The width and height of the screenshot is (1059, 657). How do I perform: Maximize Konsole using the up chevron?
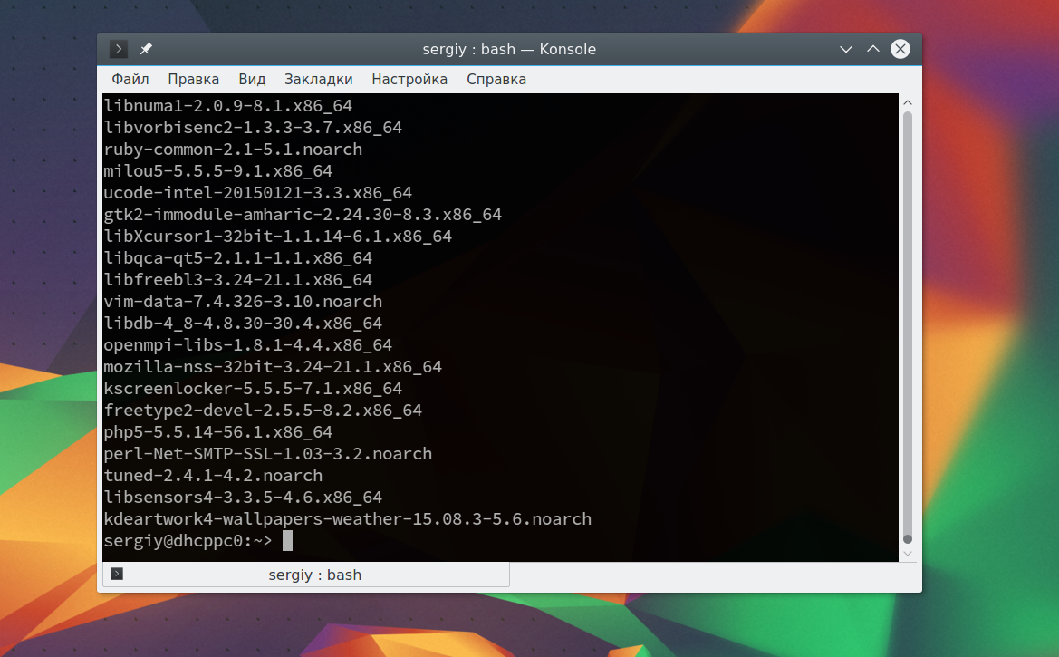point(872,49)
